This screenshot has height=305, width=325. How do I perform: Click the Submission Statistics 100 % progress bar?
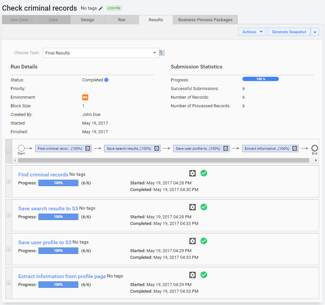(261, 79)
